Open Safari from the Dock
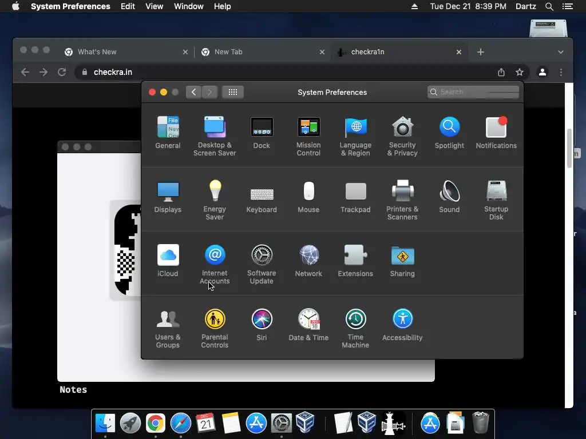Screen dimensions: 586x439 (x=181, y=424)
